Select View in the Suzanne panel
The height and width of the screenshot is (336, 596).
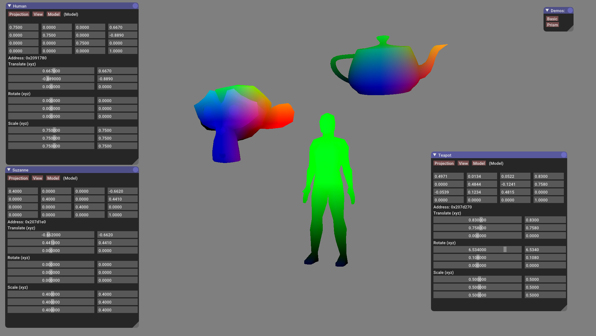point(38,178)
